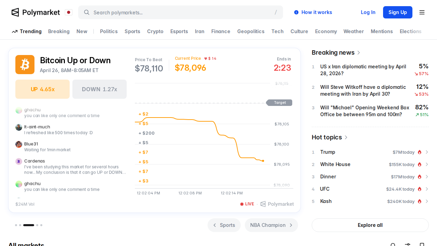Open the Michael Opening Weekend Box Office market
This screenshot has width=437, height=246.
[365, 111]
